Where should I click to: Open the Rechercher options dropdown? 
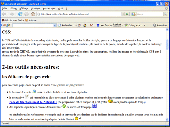click(x=74, y=25)
